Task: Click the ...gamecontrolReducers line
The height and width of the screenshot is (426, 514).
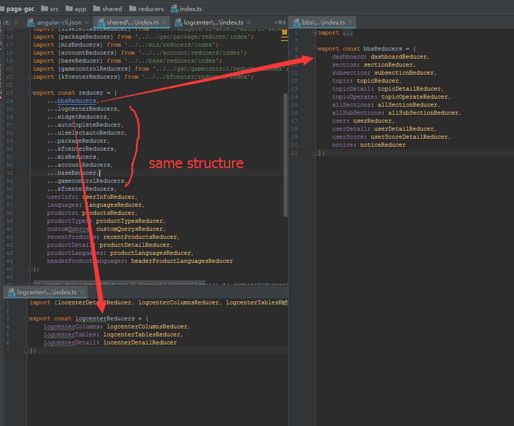Action: tap(87, 181)
